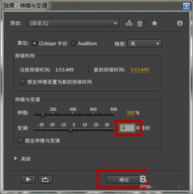
Task: Click the 伸缩 stretch slider handle
Action: coord(43,114)
